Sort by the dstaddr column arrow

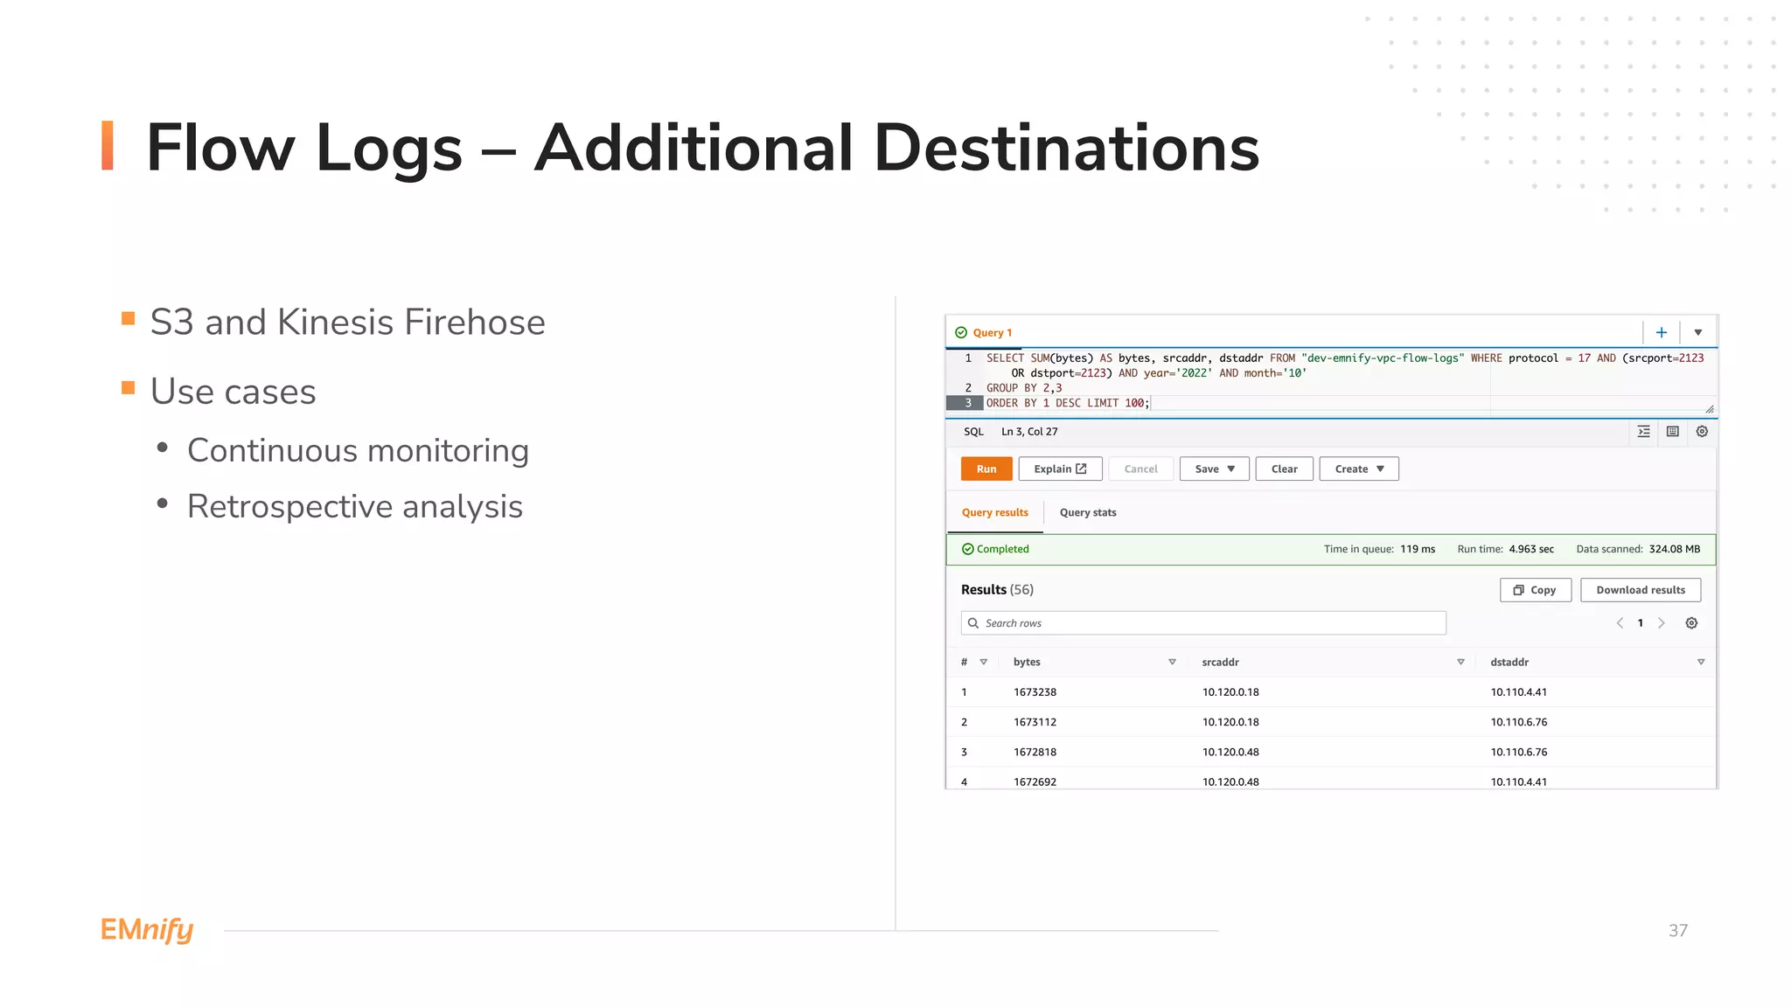1701,662
